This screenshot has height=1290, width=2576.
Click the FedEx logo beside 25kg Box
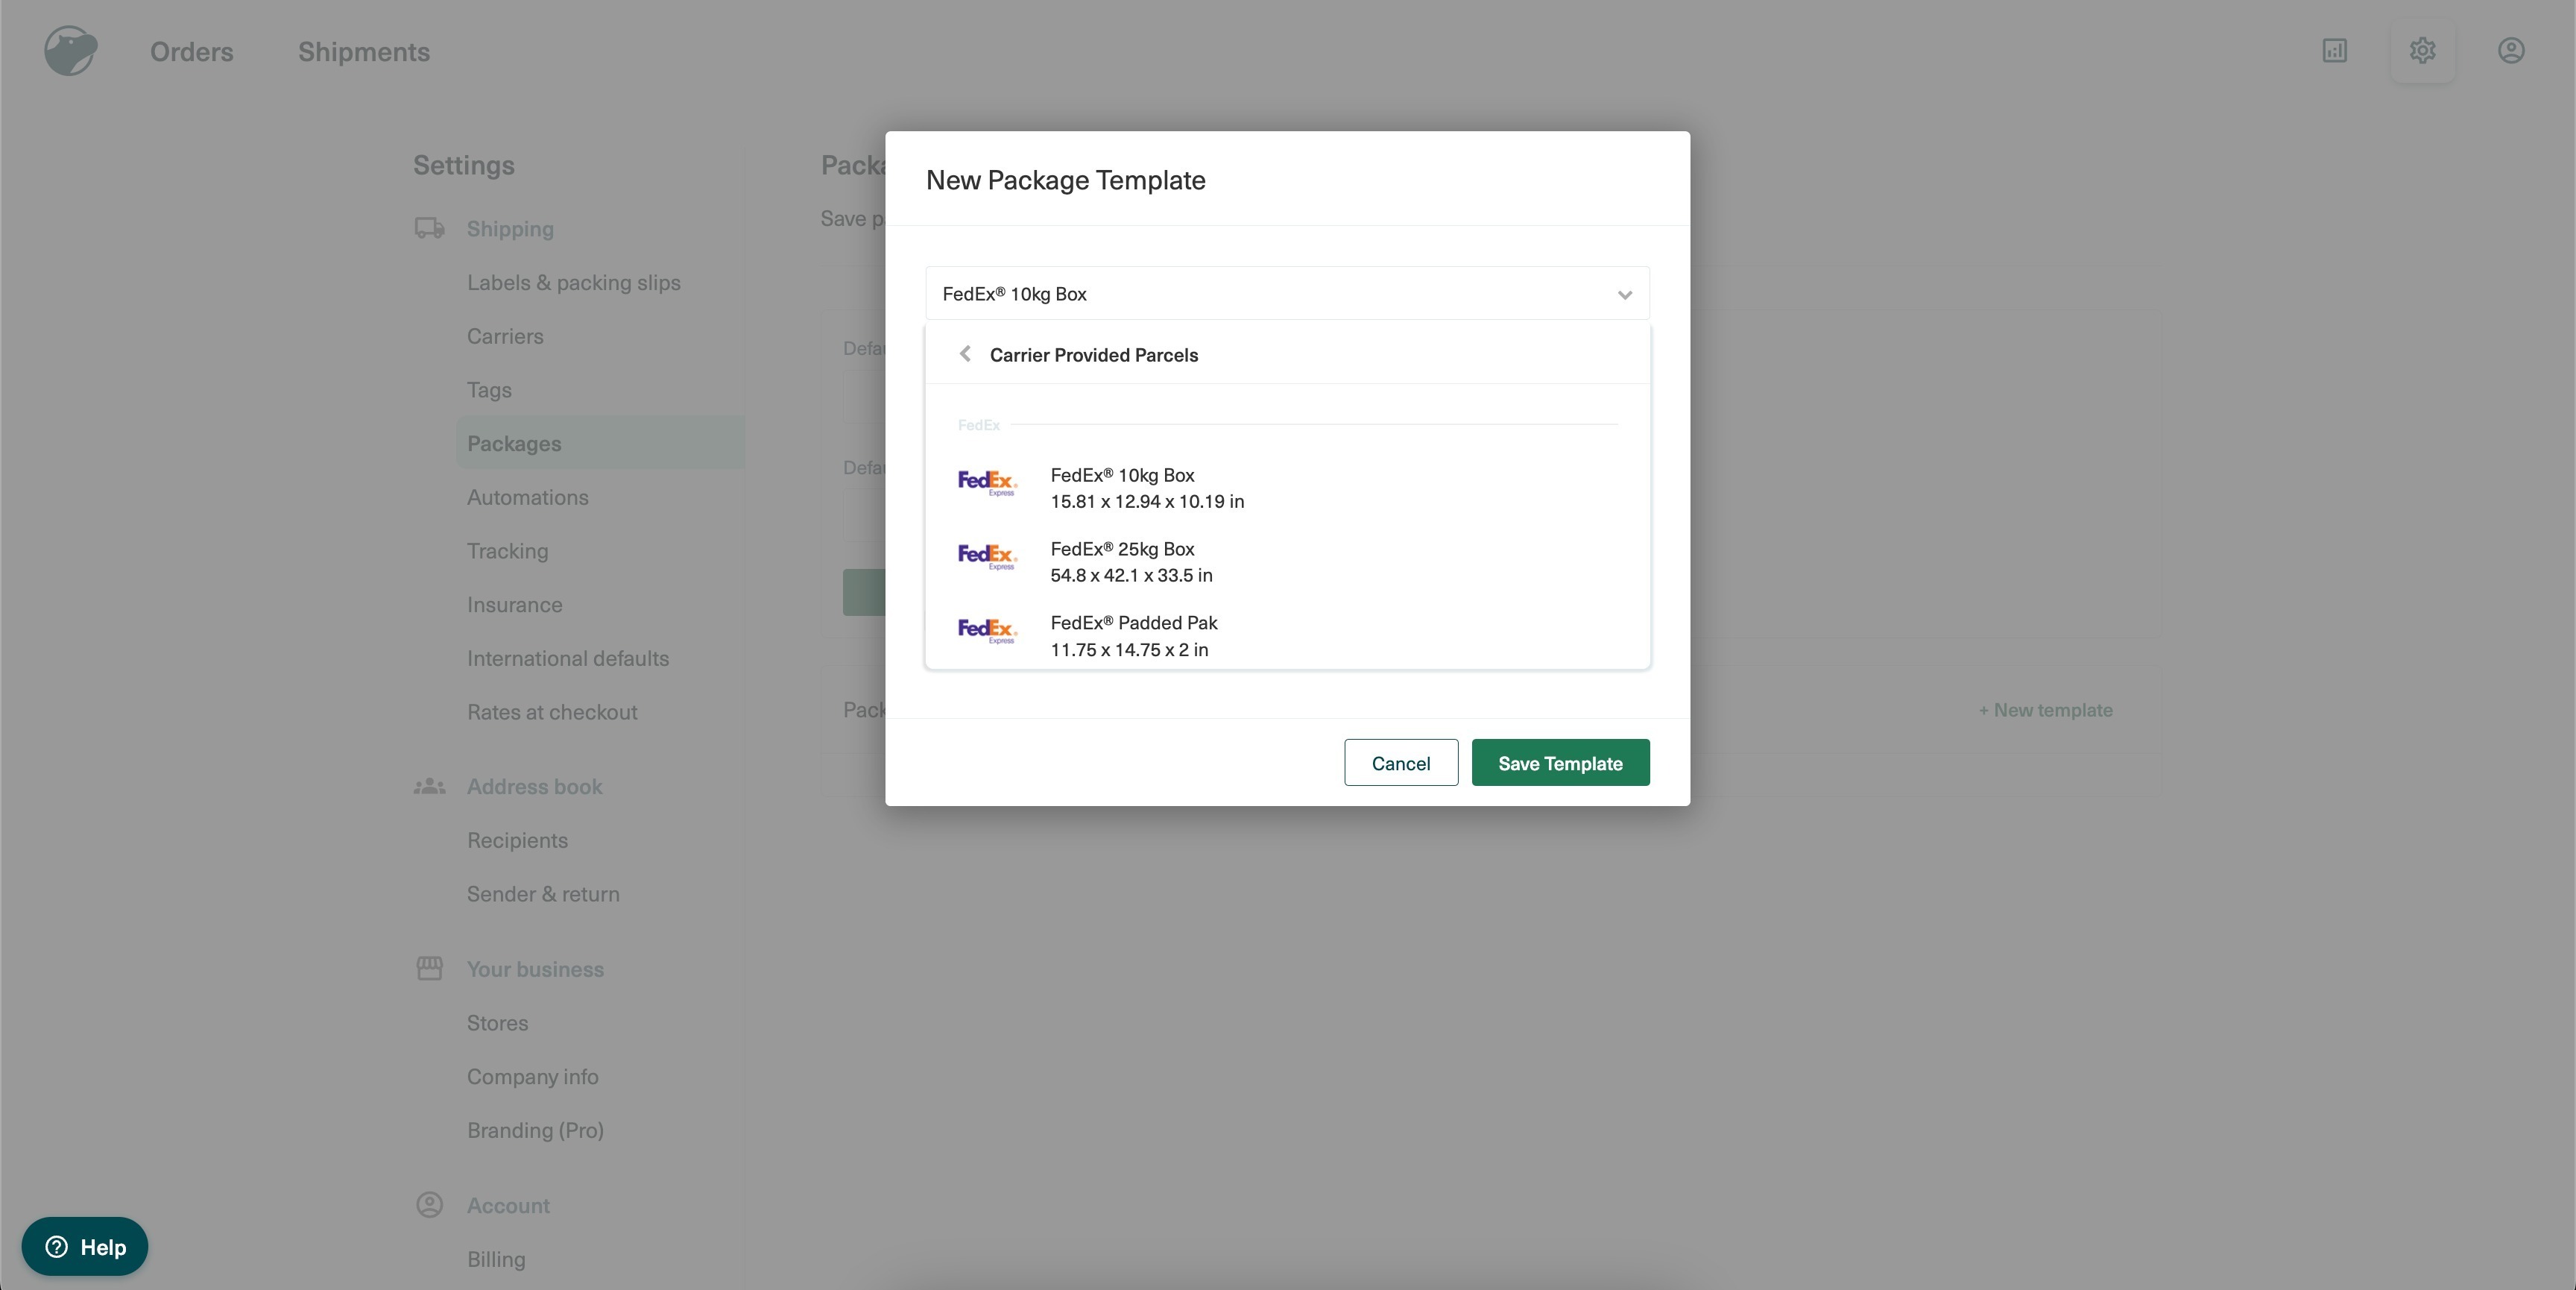(x=987, y=556)
